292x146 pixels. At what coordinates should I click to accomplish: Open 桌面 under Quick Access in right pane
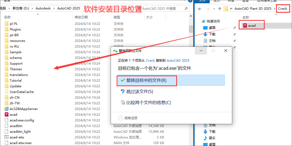[x=212, y=28]
